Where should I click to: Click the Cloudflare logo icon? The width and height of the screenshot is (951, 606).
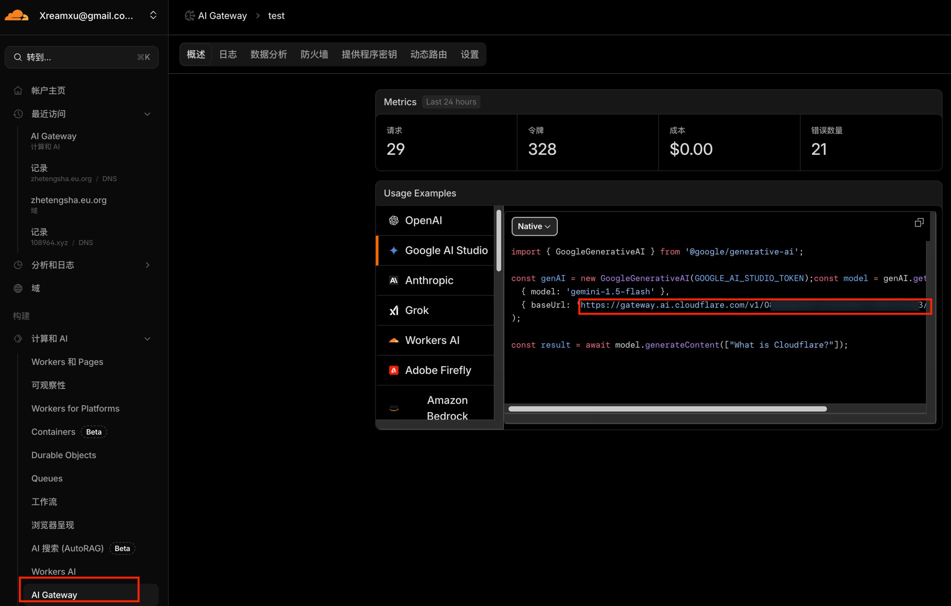(x=17, y=15)
